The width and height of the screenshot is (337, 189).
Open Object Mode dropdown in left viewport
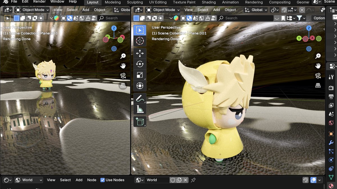(32, 10)
